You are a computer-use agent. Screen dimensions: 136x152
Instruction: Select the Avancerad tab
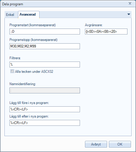tap(27, 14)
